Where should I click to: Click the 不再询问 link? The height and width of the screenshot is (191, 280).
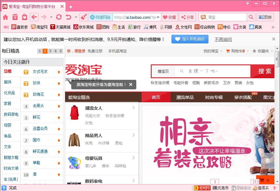point(223,39)
